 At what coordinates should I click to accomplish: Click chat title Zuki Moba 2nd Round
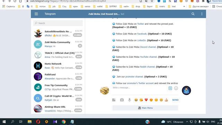pos(104,14)
